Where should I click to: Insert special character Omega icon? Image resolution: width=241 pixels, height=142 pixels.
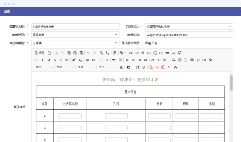pos(198,60)
